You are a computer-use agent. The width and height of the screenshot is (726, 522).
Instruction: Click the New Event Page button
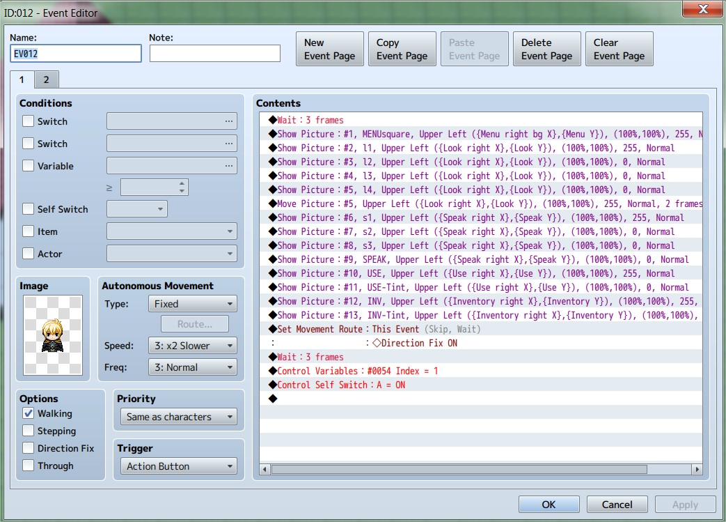pos(330,49)
